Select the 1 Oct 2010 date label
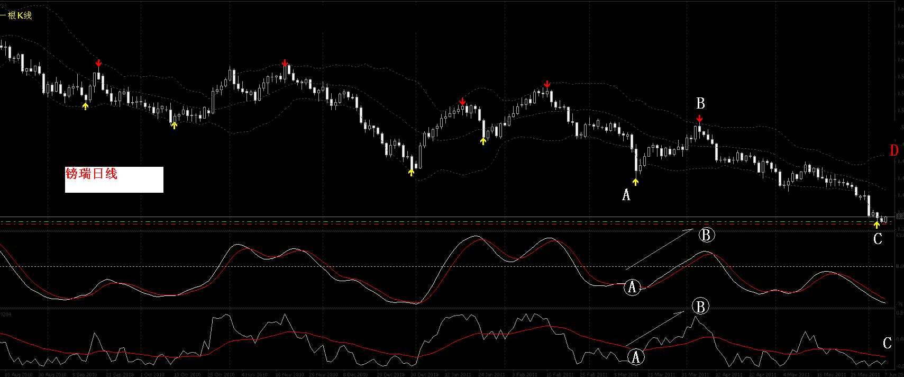This screenshot has width=904, height=377. click(152, 374)
